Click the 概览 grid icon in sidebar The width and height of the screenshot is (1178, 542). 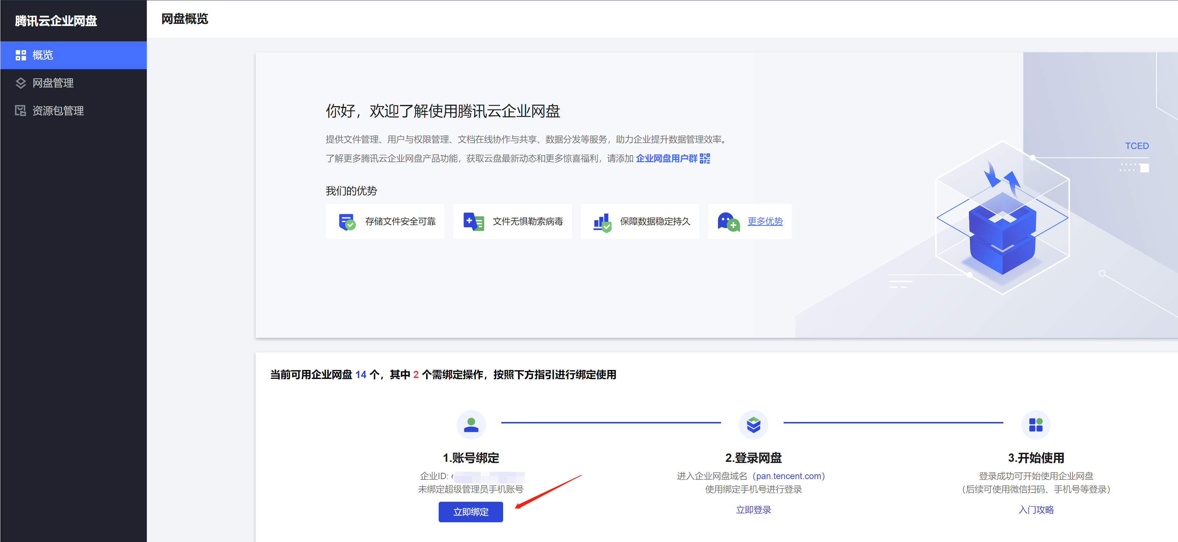21,55
